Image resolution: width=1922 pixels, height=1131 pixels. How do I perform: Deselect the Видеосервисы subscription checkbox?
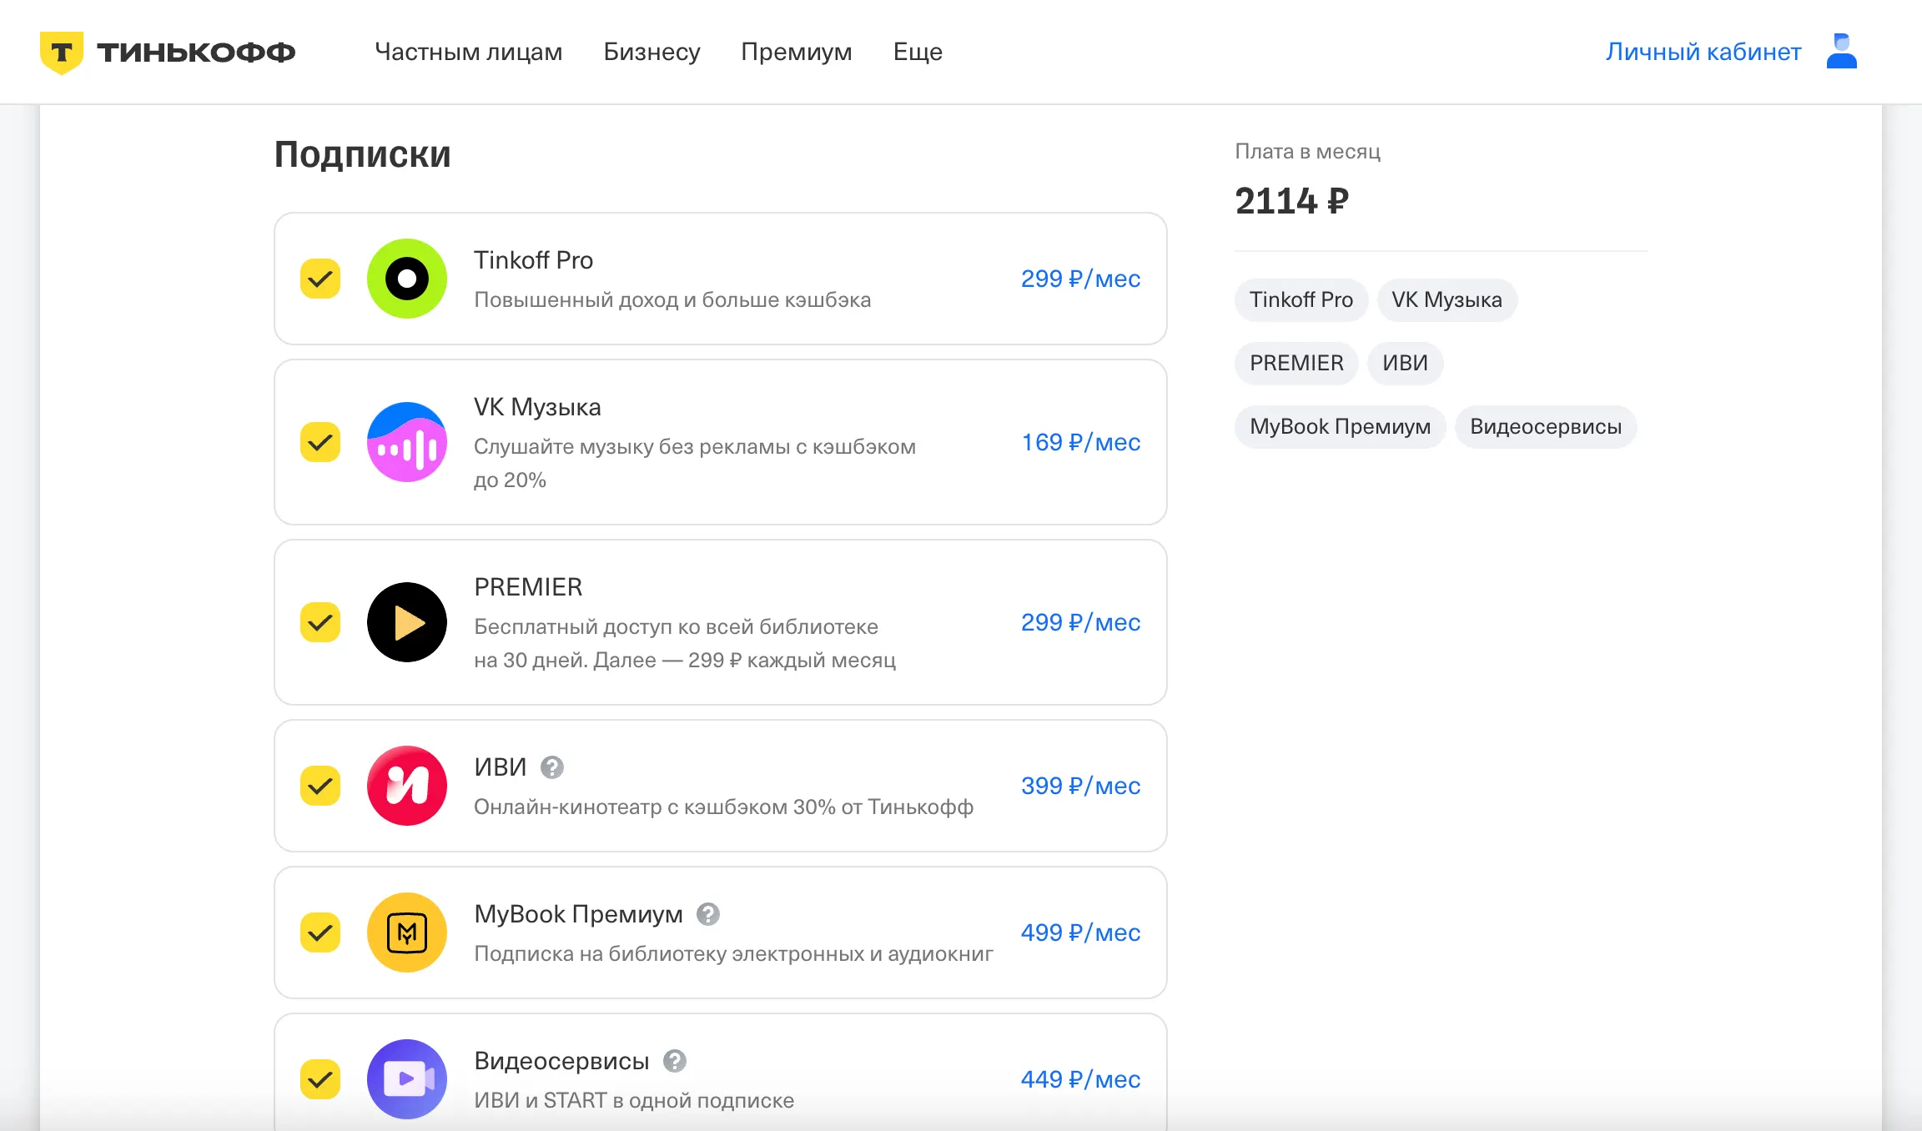(320, 1079)
